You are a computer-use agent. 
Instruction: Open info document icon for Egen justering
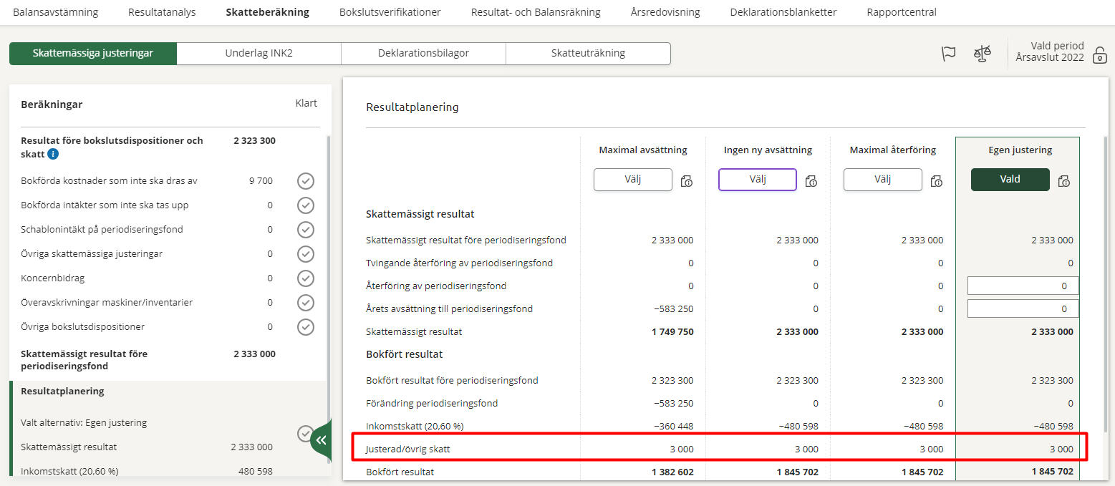click(x=1063, y=181)
